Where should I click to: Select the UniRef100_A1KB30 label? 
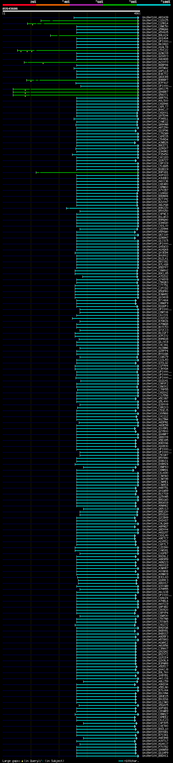(x=155, y=446)
